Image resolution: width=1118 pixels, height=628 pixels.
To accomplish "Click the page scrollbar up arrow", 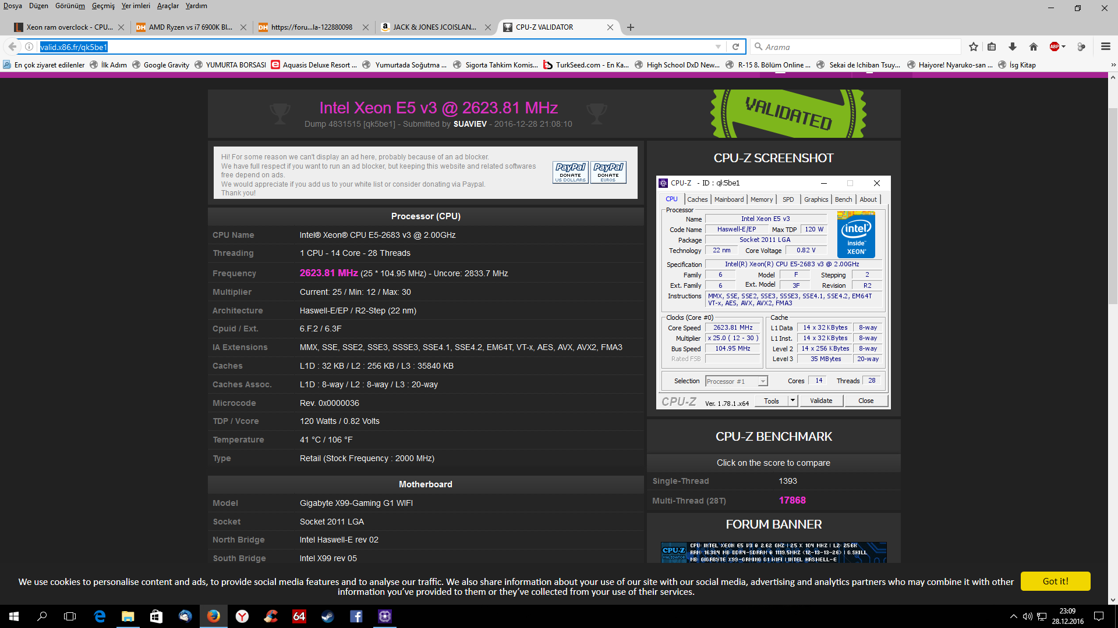I will pos(1113,77).
